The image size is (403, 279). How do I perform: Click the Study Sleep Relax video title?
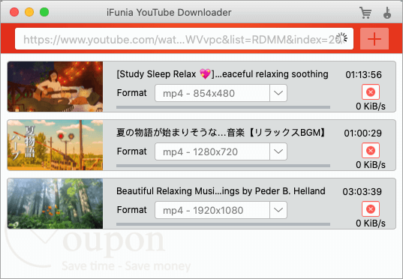click(222, 74)
